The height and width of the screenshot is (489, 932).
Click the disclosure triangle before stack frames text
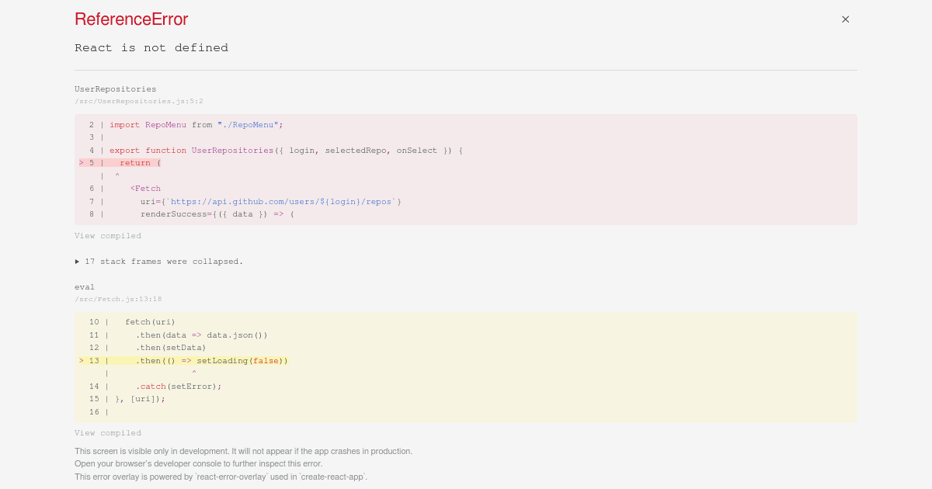[77, 262]
